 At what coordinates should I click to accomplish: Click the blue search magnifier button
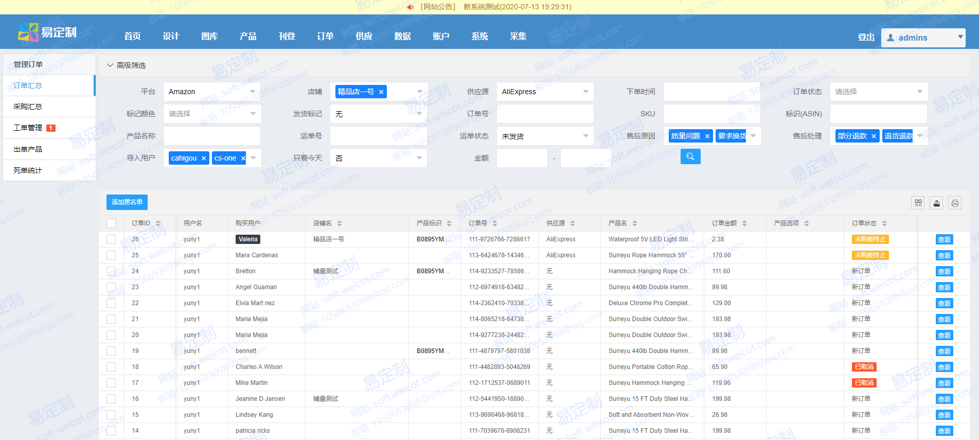point(690,156)
